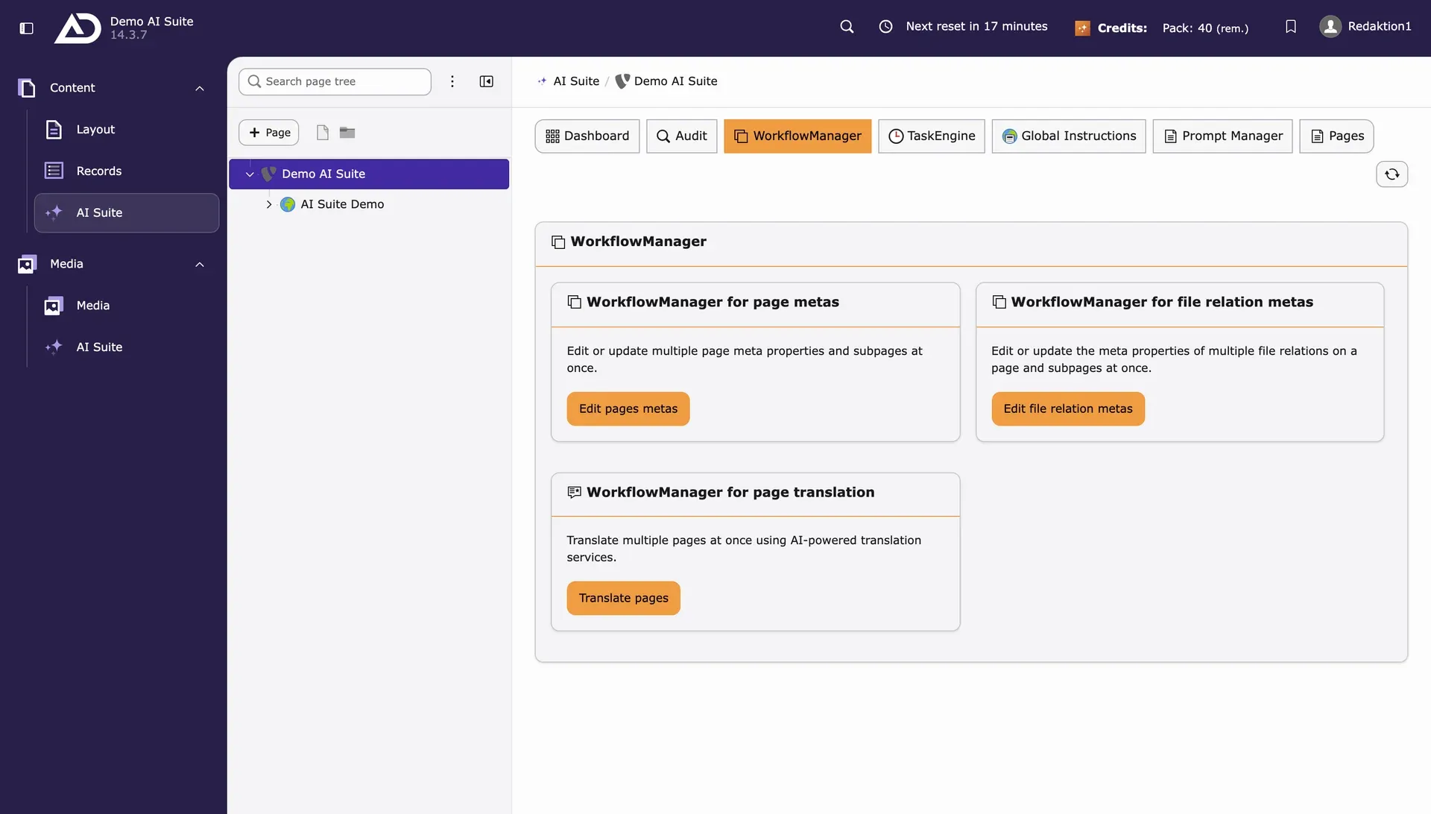Open the TaskEngine tab
This screenshot has height=814, width=1431.
coord(932,136)
